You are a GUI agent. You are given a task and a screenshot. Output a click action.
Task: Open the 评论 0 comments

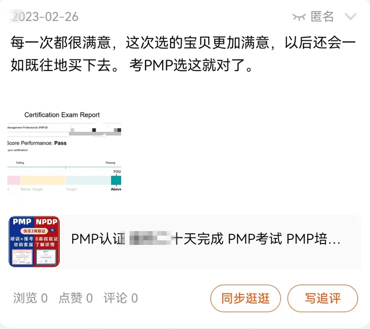(121, 298)
